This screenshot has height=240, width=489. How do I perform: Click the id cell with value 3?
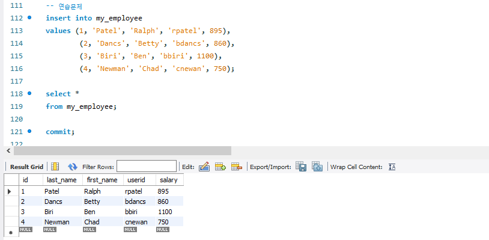31,212
